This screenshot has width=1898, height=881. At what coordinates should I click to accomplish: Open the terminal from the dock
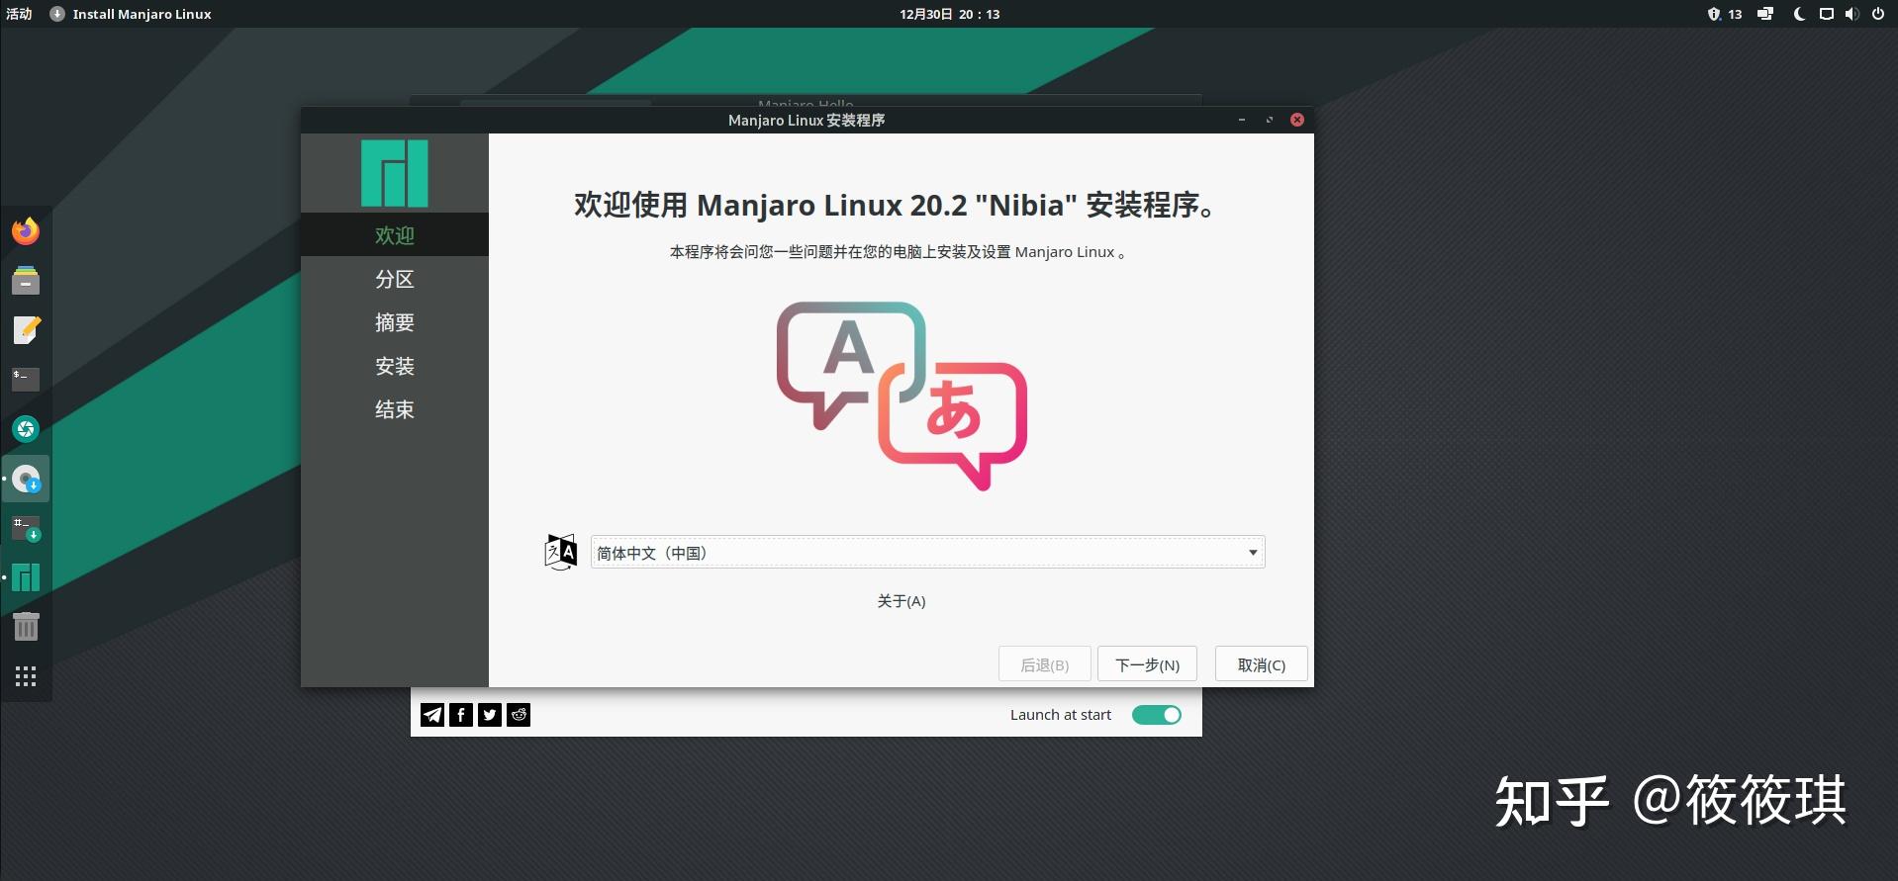26,380
